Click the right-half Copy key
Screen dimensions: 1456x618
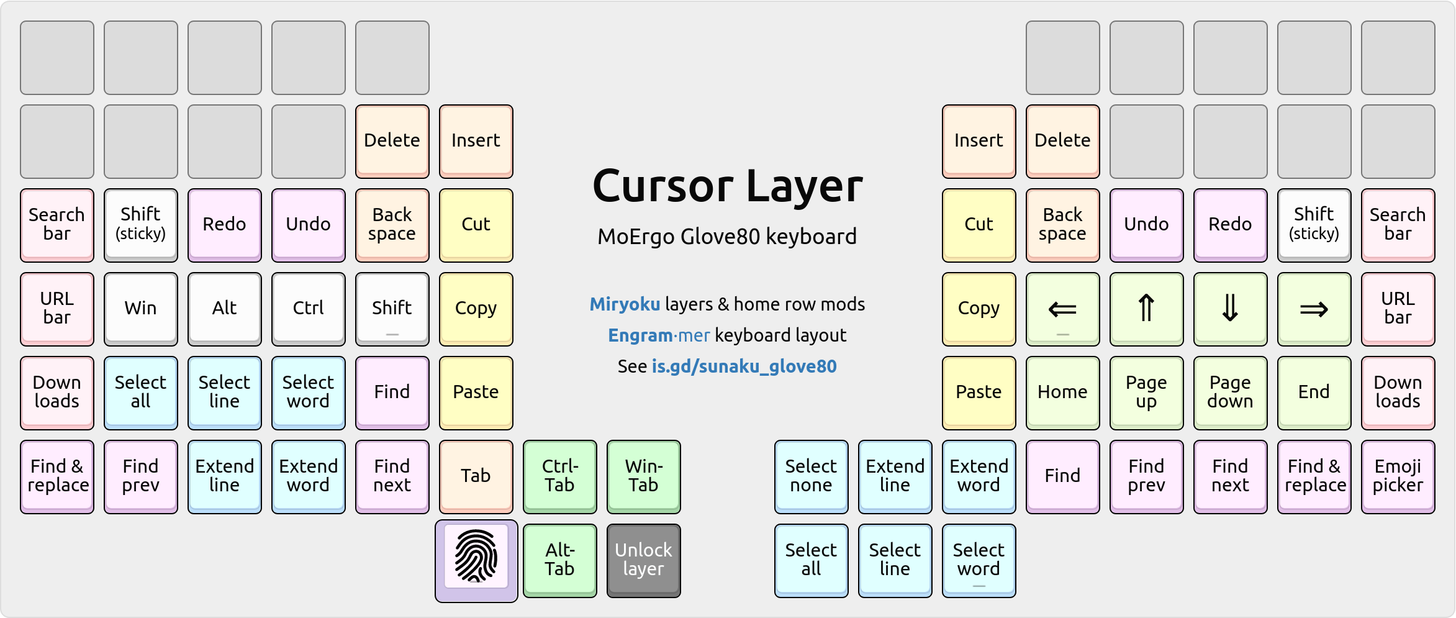pyautogui.click(x=979, y=309)
